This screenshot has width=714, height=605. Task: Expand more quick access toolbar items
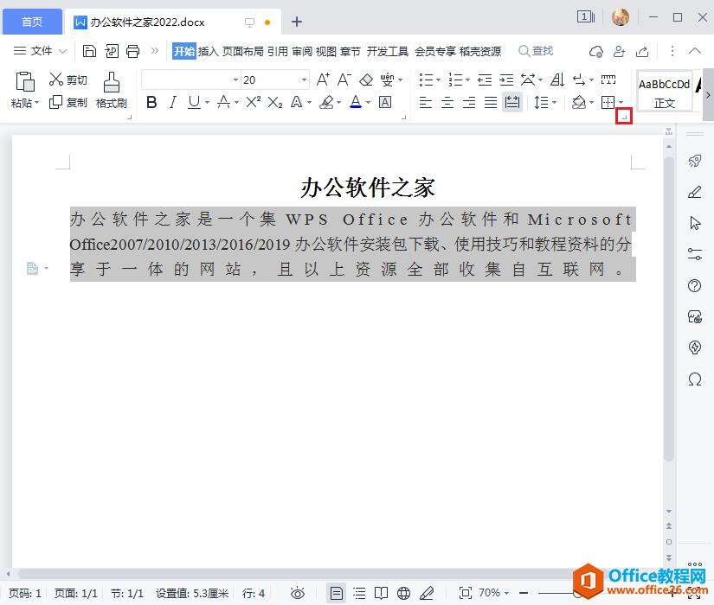pyautogui.click(x=155, y=50)
